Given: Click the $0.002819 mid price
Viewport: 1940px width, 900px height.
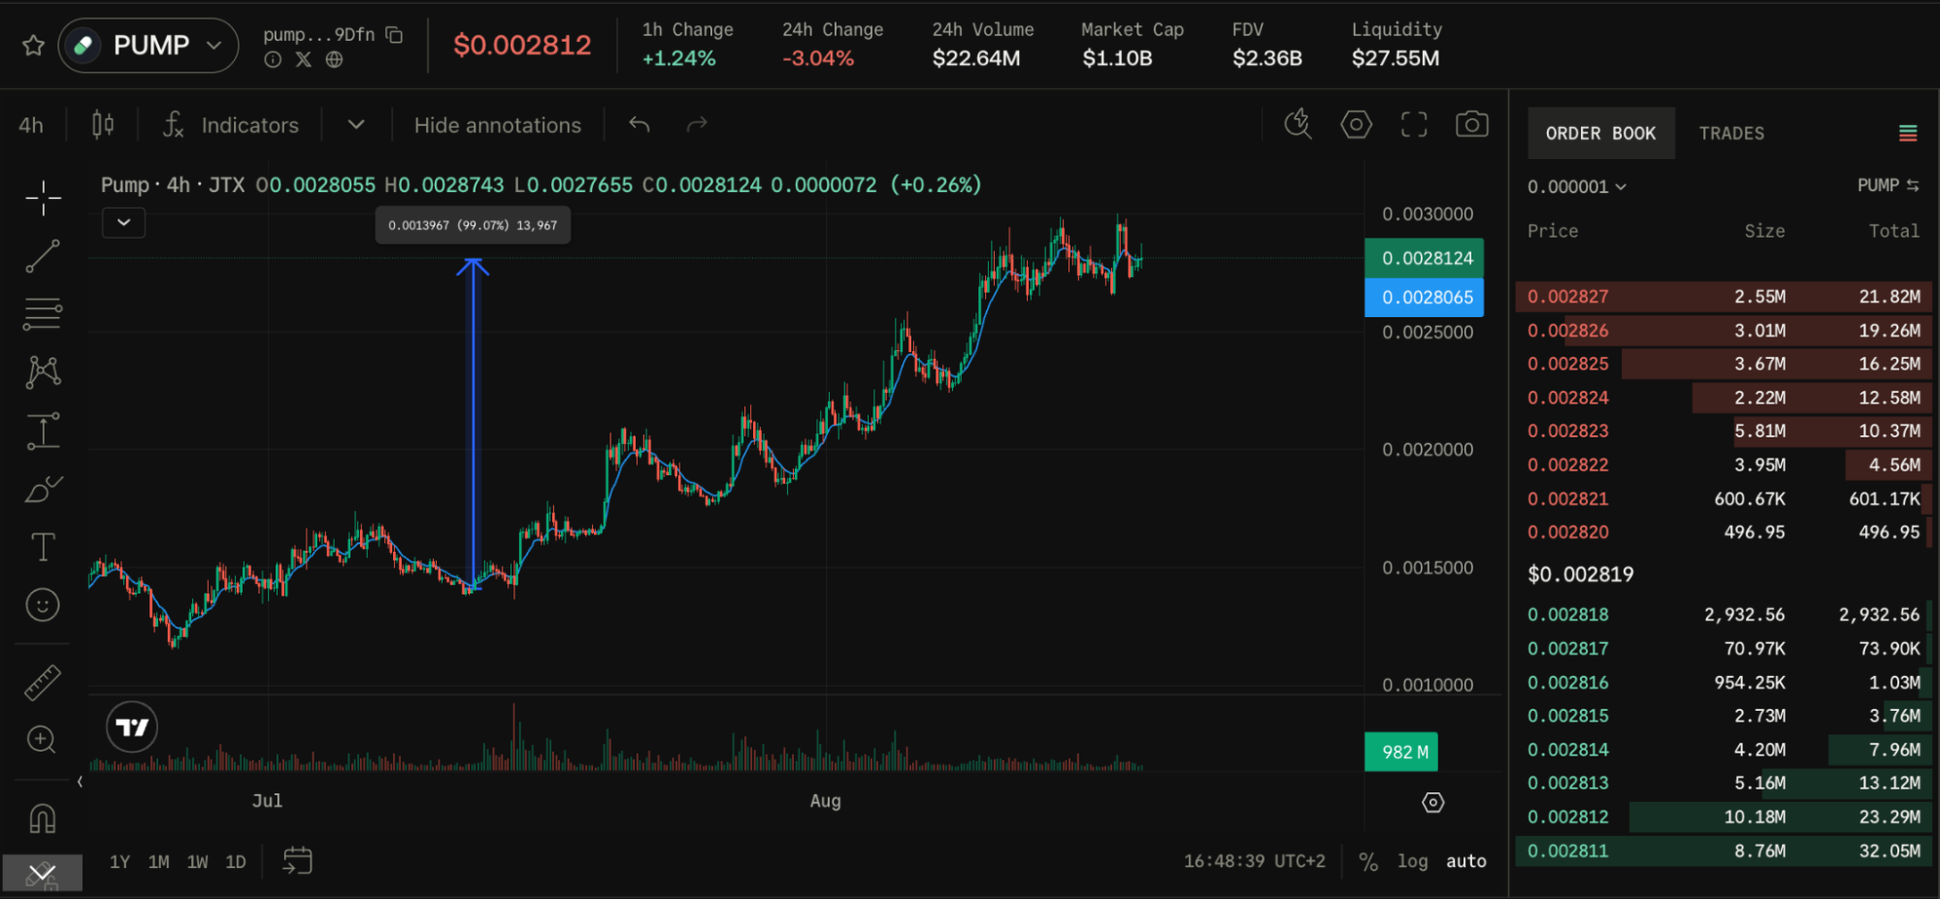Looking at the screenshot, I should click(x=1581, y=574).
